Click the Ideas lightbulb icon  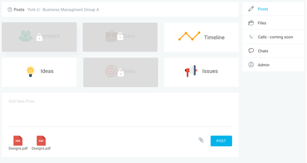coord(30,71)
